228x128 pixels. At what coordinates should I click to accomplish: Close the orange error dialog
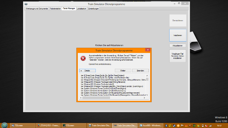[x=148, y=50]
